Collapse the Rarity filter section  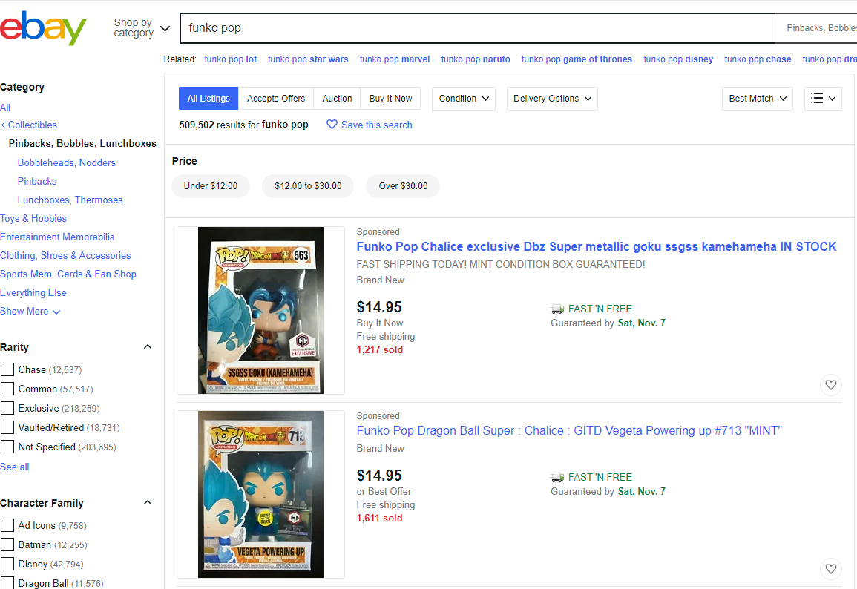(x=147, y=347)
